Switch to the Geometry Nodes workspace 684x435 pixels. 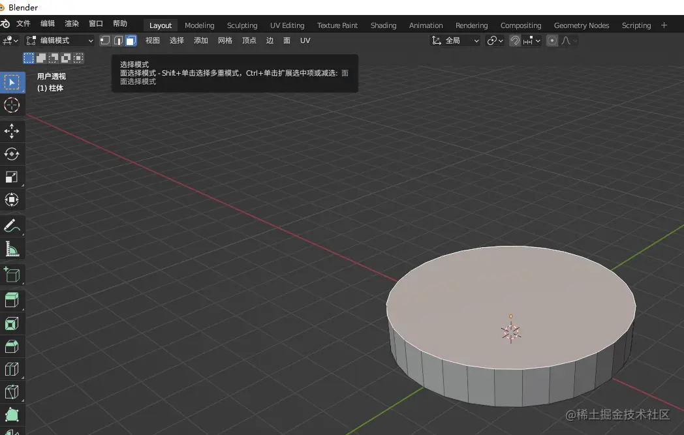coord(582,25)
